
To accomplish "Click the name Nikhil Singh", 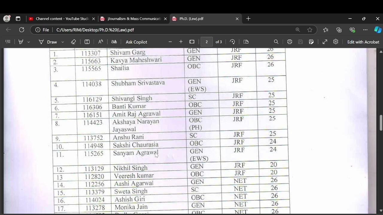I will click(x=130, y=168).
